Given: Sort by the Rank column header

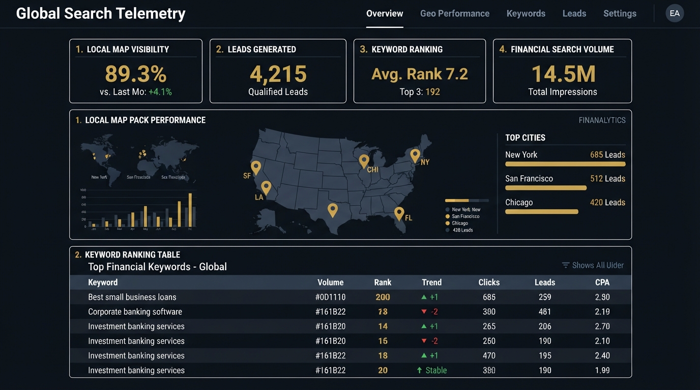Looking at the screenshot, I should [383, 282].
